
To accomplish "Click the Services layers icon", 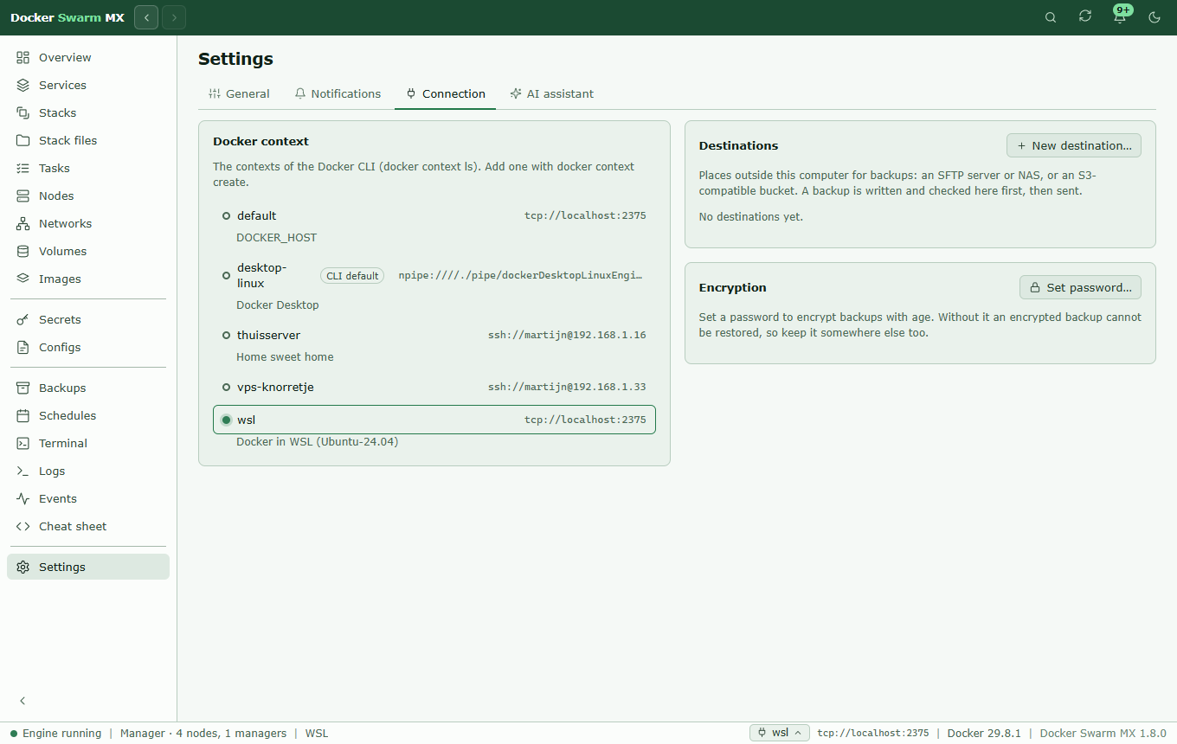I will 23,85.
